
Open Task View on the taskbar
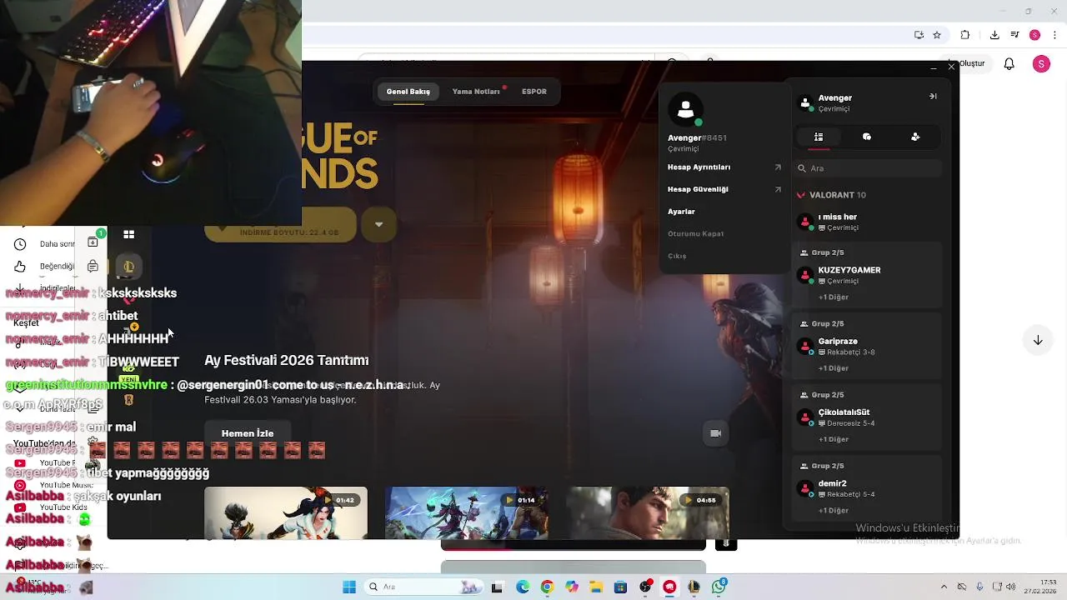[498, 587]
